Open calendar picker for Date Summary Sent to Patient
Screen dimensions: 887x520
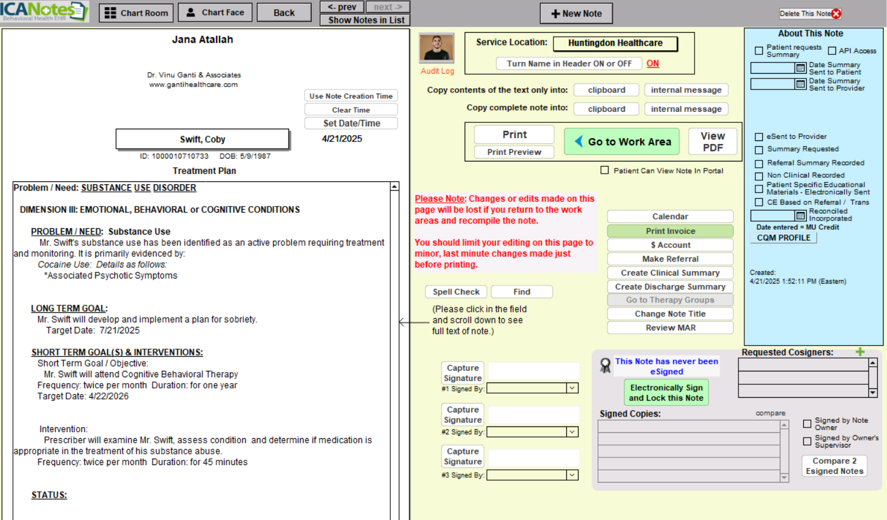click(x=800, y=68)
